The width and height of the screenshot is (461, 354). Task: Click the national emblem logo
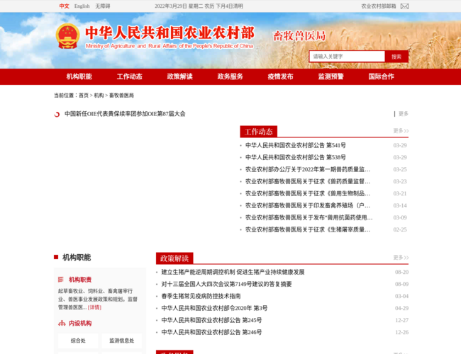pyautogui.click(x=67, y=36)
